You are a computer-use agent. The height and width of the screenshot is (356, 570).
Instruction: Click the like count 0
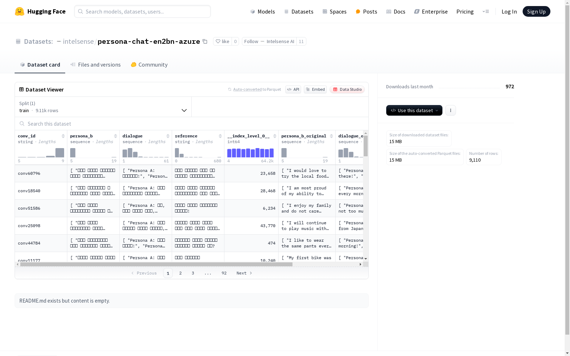pos(235,41)
